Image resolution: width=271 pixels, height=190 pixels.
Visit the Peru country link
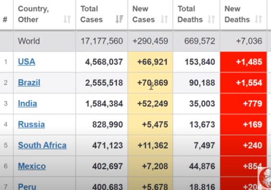27,187
